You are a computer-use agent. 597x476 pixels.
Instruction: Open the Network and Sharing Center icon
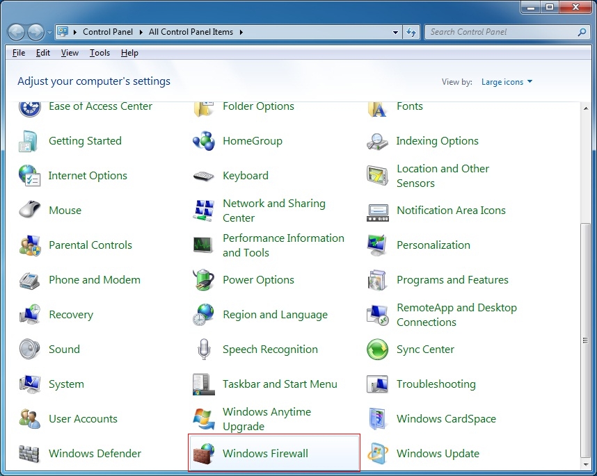[203, 211]
